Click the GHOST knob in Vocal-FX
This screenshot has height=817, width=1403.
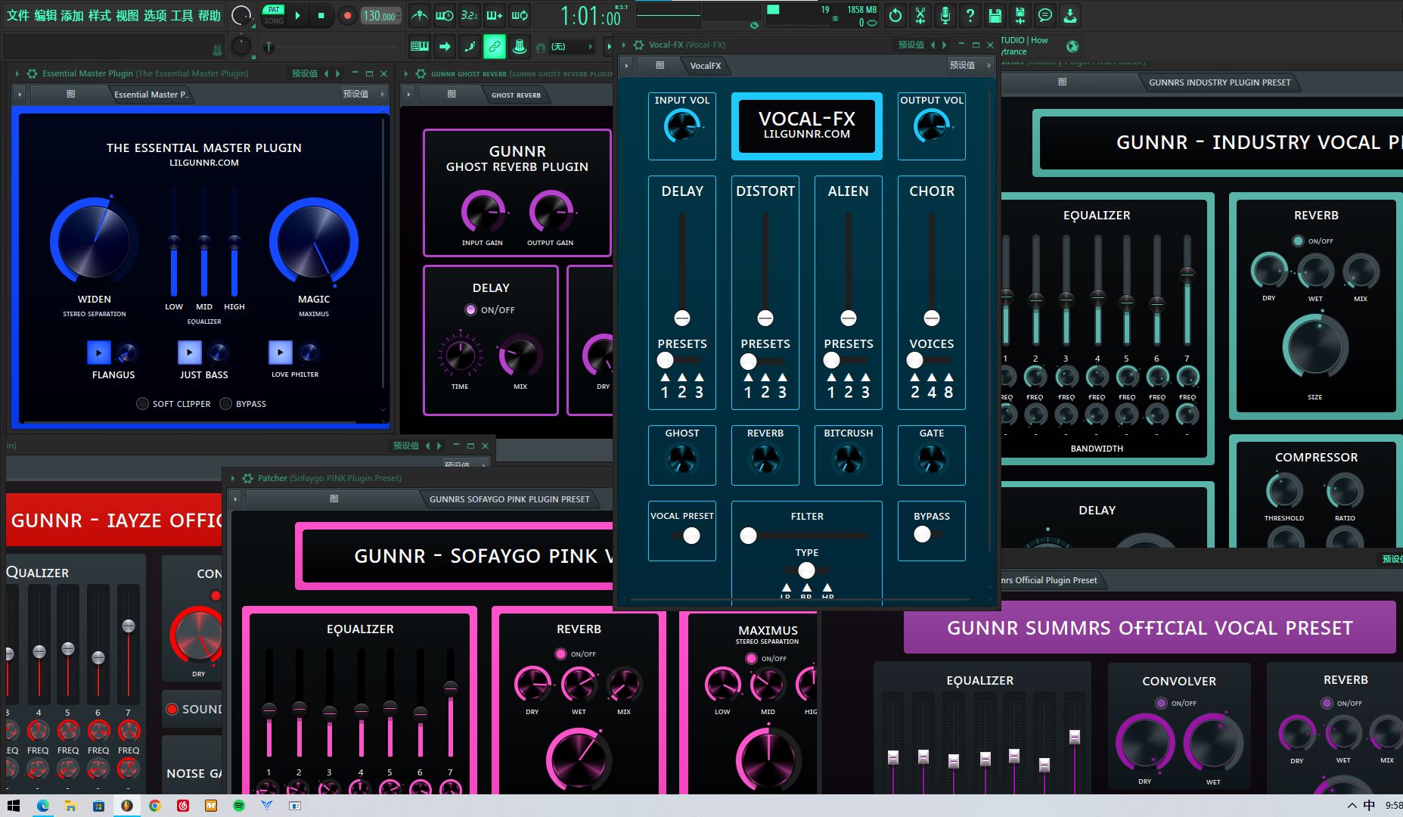[x=682, y=459]
